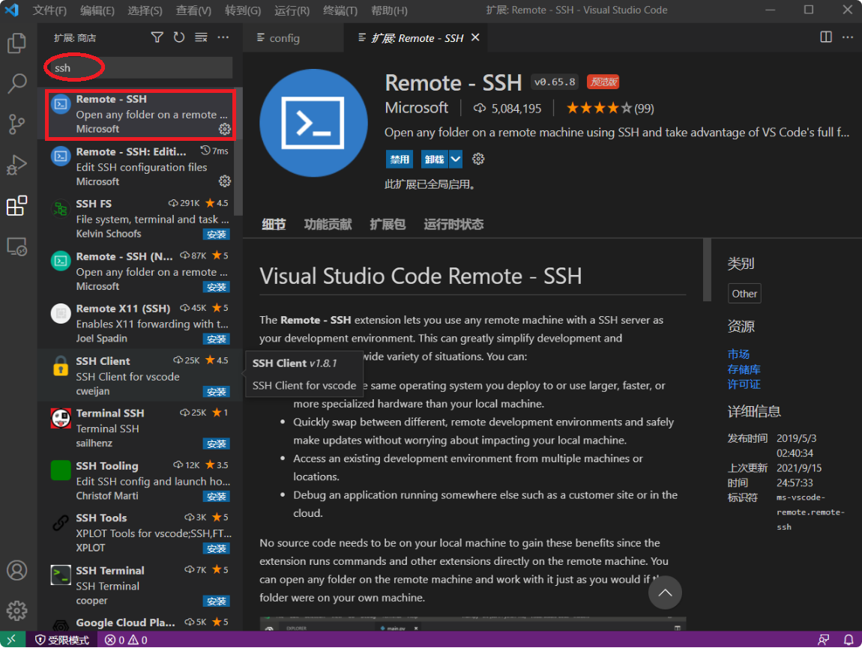Click the Other category tag

coord(744,294)
